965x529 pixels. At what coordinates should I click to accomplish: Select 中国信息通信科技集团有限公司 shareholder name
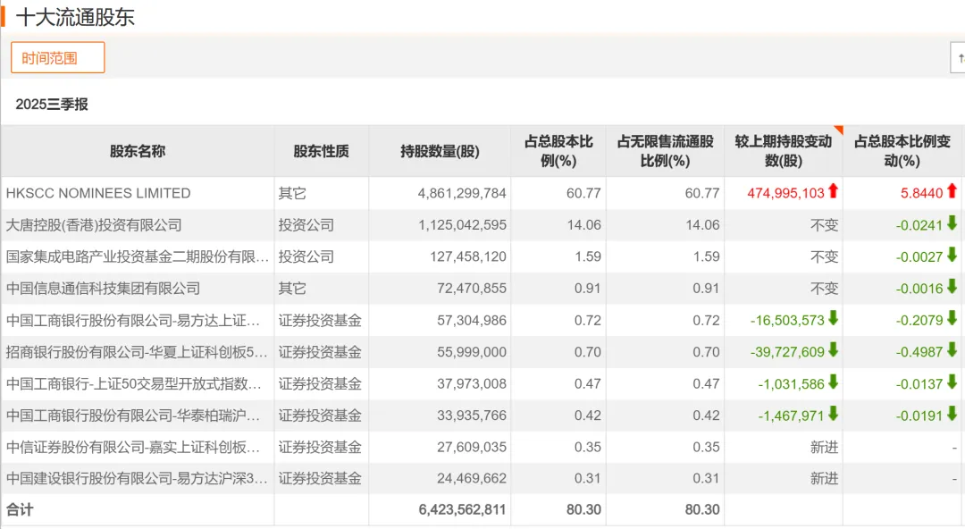coord(103,289)
